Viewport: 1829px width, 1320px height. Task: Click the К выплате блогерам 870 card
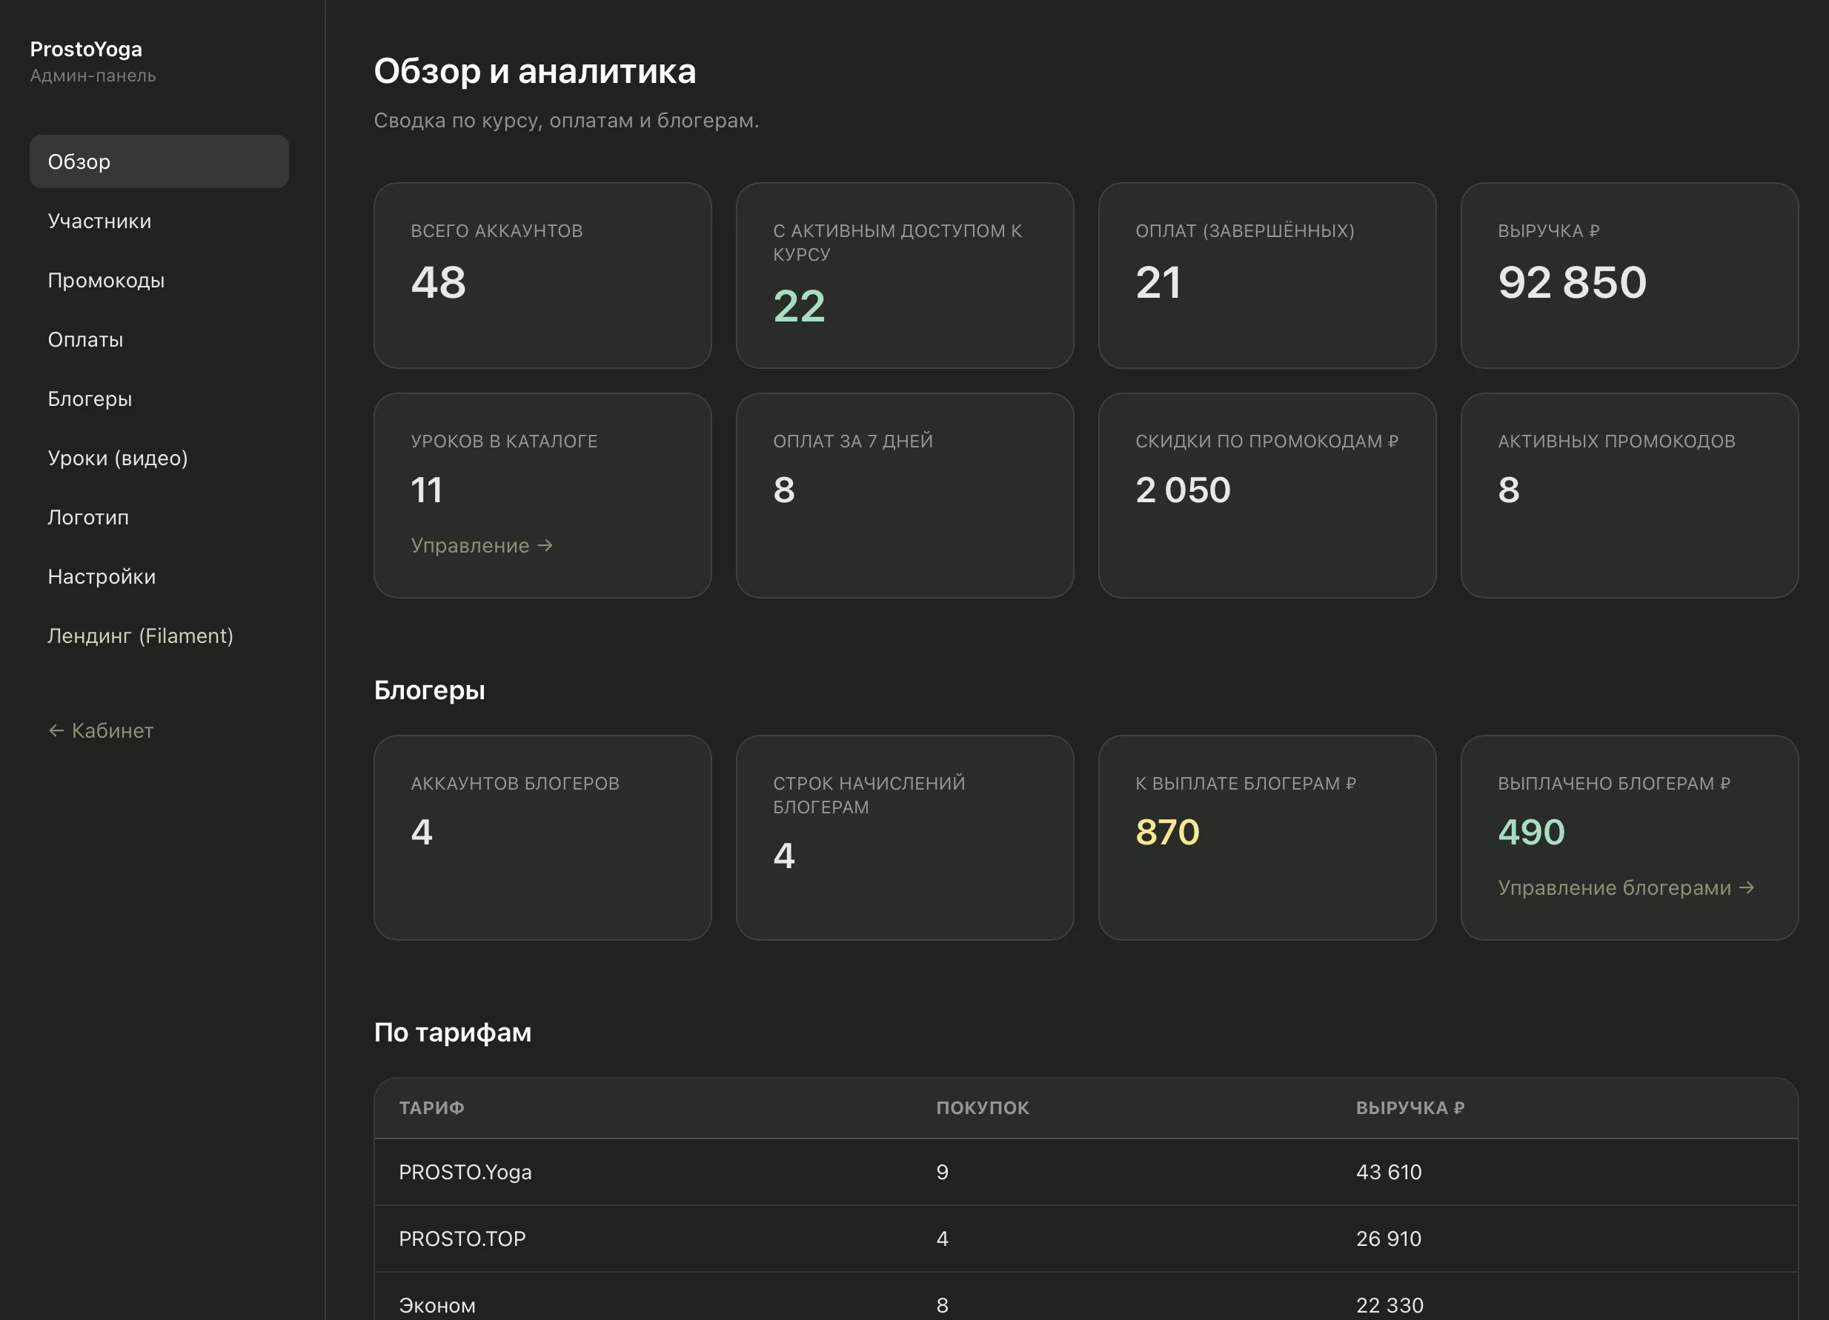[x=1267, y=837]
